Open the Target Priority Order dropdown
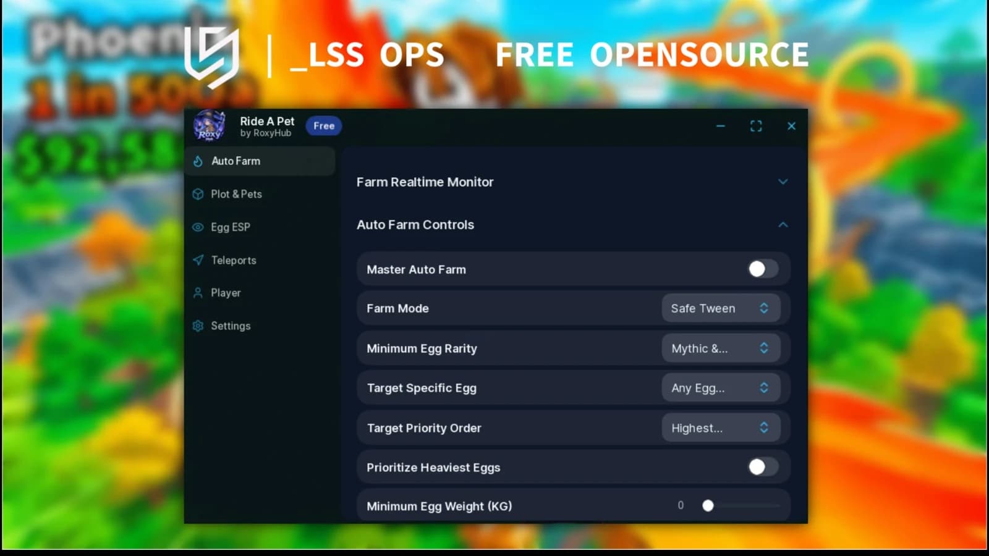Image resolution: width=989 pixels, height=556 pixels. (721, 428)
